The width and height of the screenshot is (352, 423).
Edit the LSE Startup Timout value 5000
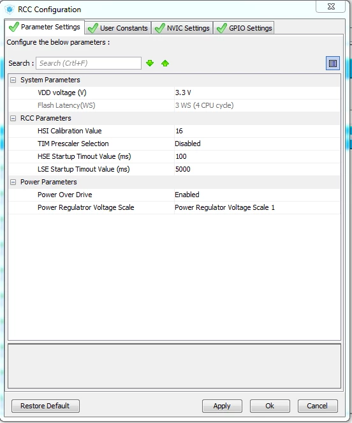click(257, 169)
